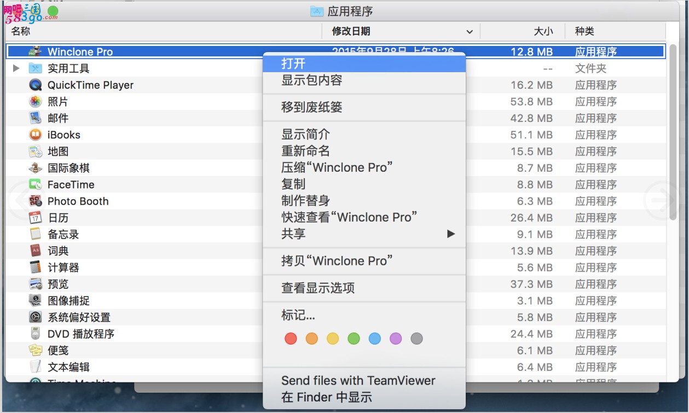Click the "53.8 MB" size value
The image size is (689, 413).
click(531, 102)
